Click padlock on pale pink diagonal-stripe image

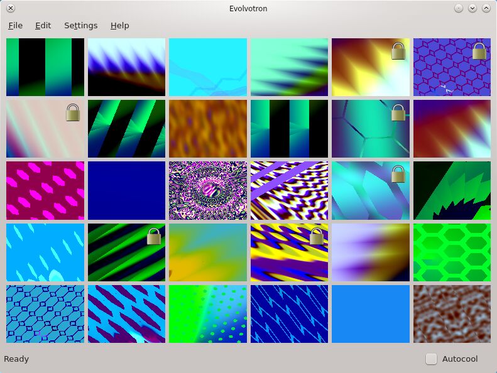73,113
